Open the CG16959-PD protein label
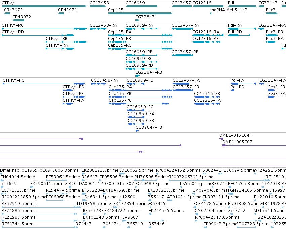Screen dimensions: 286x229 140,80
